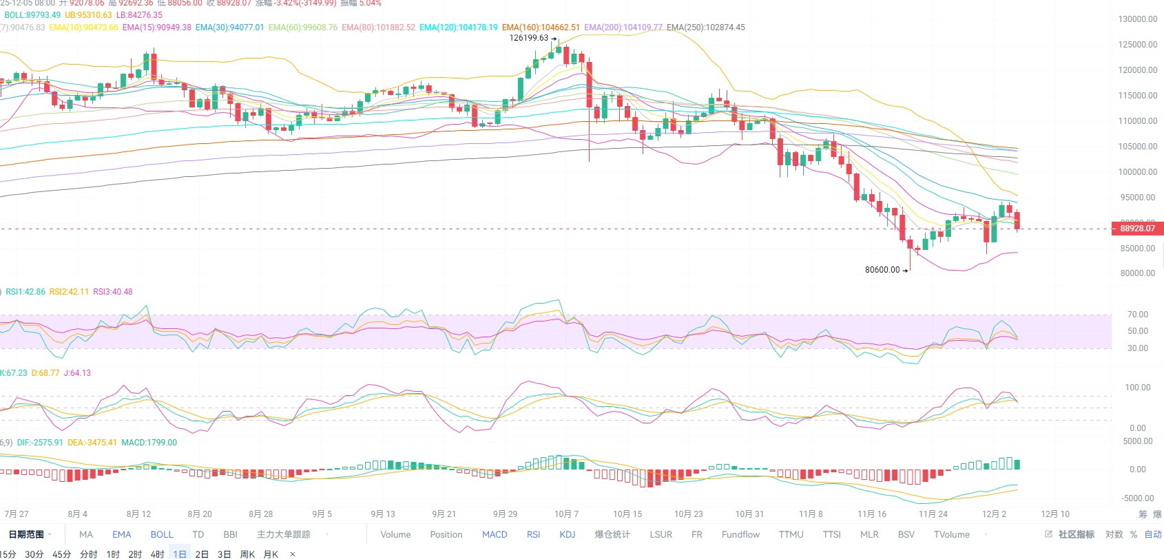The height and width of the screenshot is (559, 1164).
Task: Expand more sub-indicators after TVolume
Action: click(986, 534)
